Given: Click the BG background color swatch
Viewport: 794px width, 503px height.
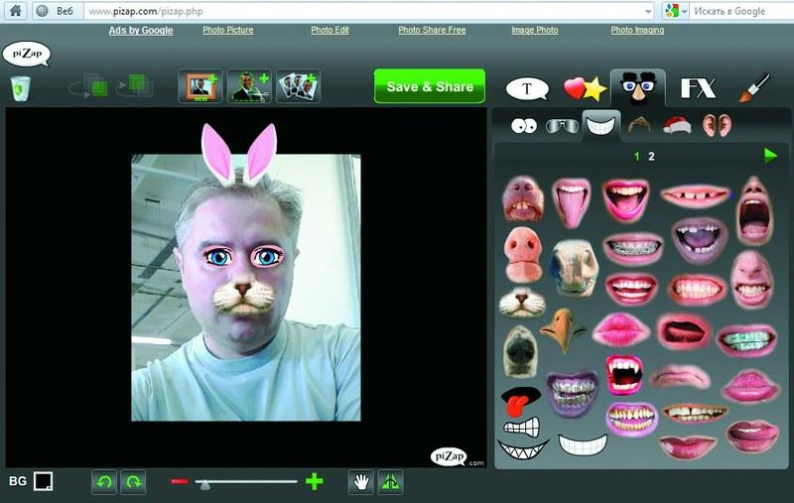Looking at the screenshot, I should point(43,481).
